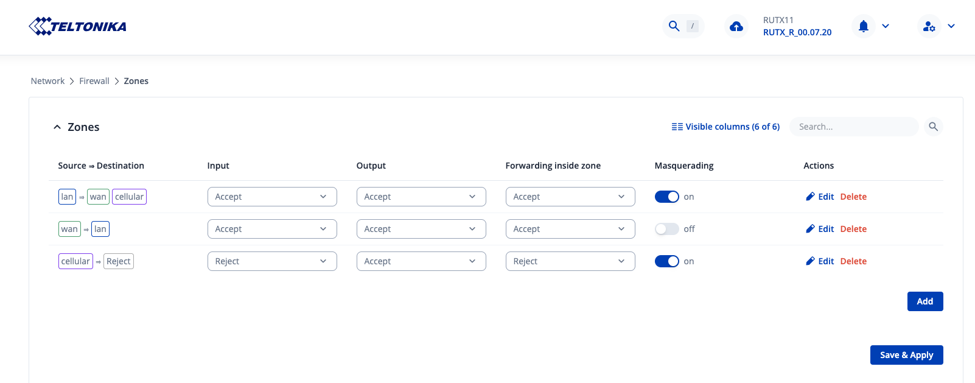975x383 pixels.
Task: Click the Zones table search magnifier button
Action: click(933, 127)
